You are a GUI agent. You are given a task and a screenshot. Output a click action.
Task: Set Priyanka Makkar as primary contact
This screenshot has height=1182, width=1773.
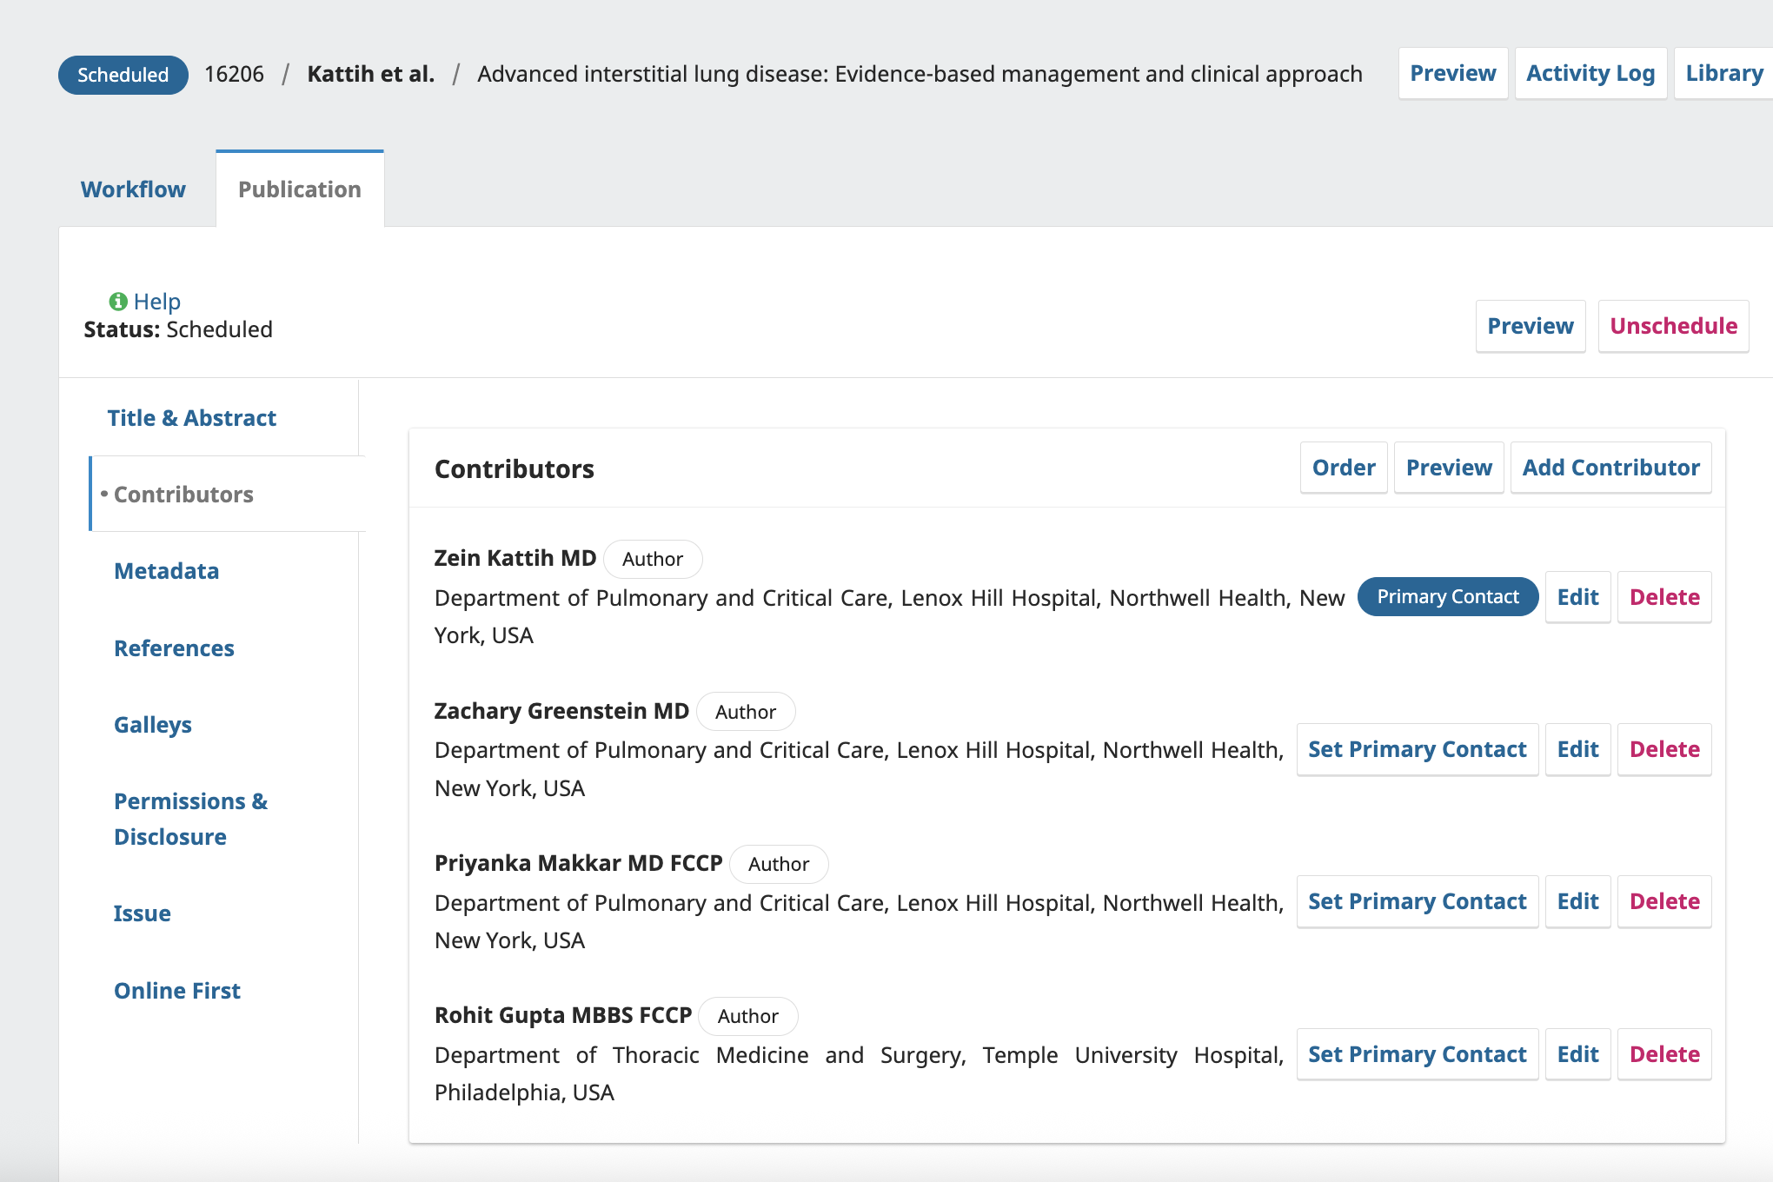(x=1417, y=901)
